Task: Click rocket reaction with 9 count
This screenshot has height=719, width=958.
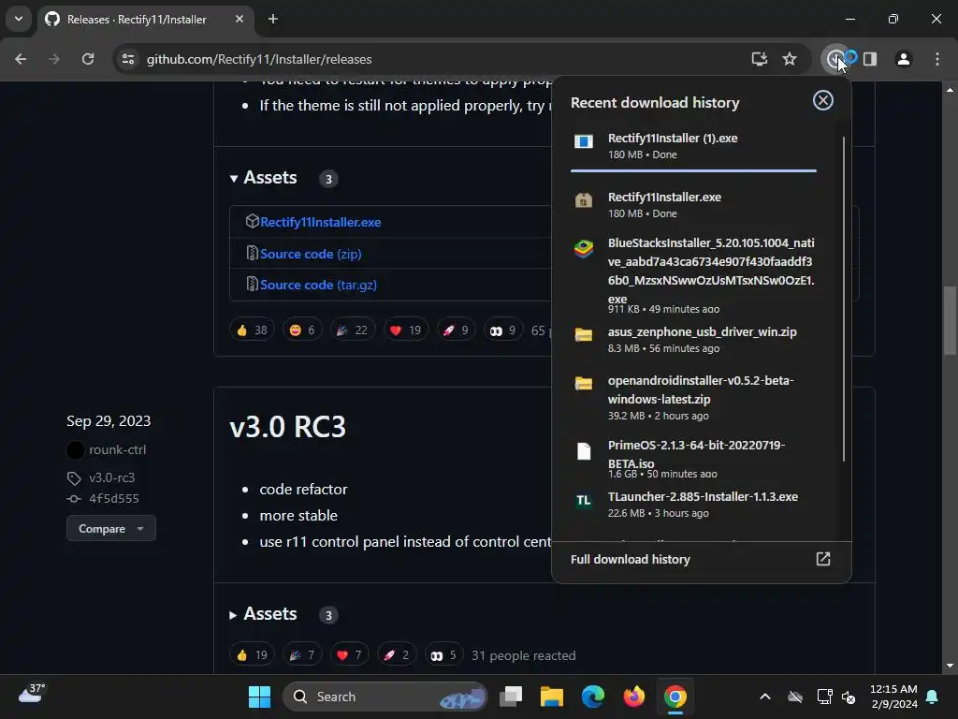Action: pyautogui.click(x=456, y=330)
